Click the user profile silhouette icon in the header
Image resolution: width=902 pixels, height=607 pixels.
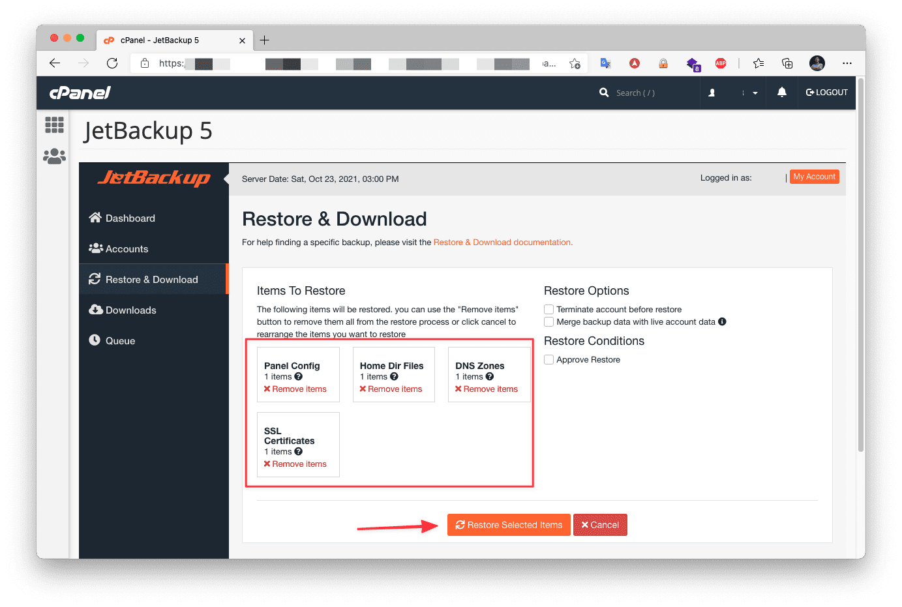click(712, 92)
